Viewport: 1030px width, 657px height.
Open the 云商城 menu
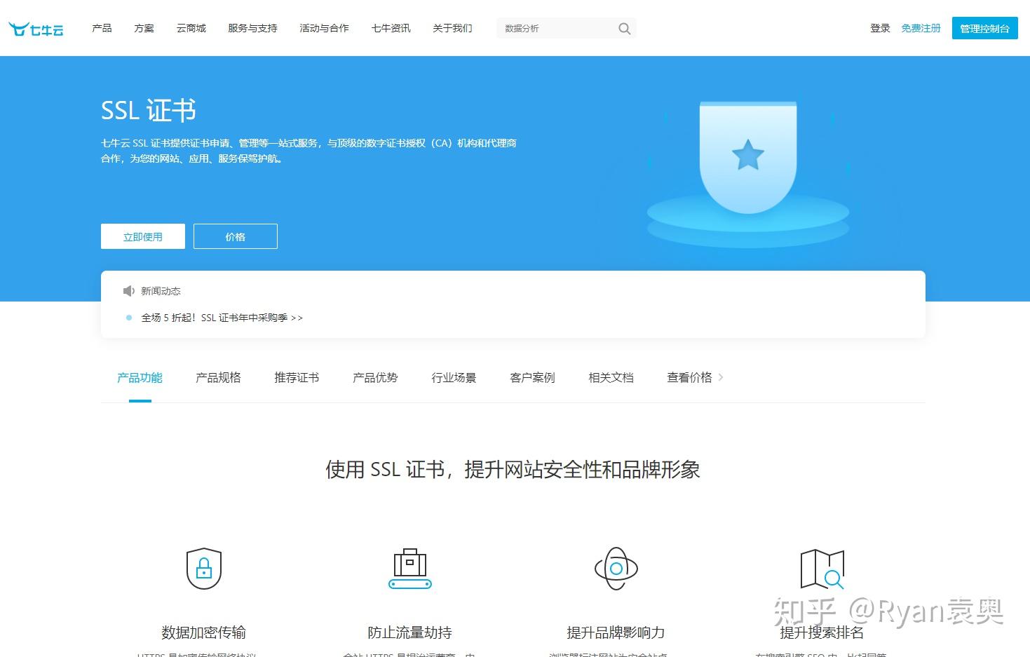191,28
